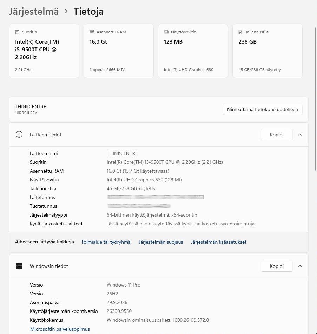This screenshot has width=317, height=334.
Task: Open Toimialue tai työryhmä link
Action: click(x=106, y=242)
